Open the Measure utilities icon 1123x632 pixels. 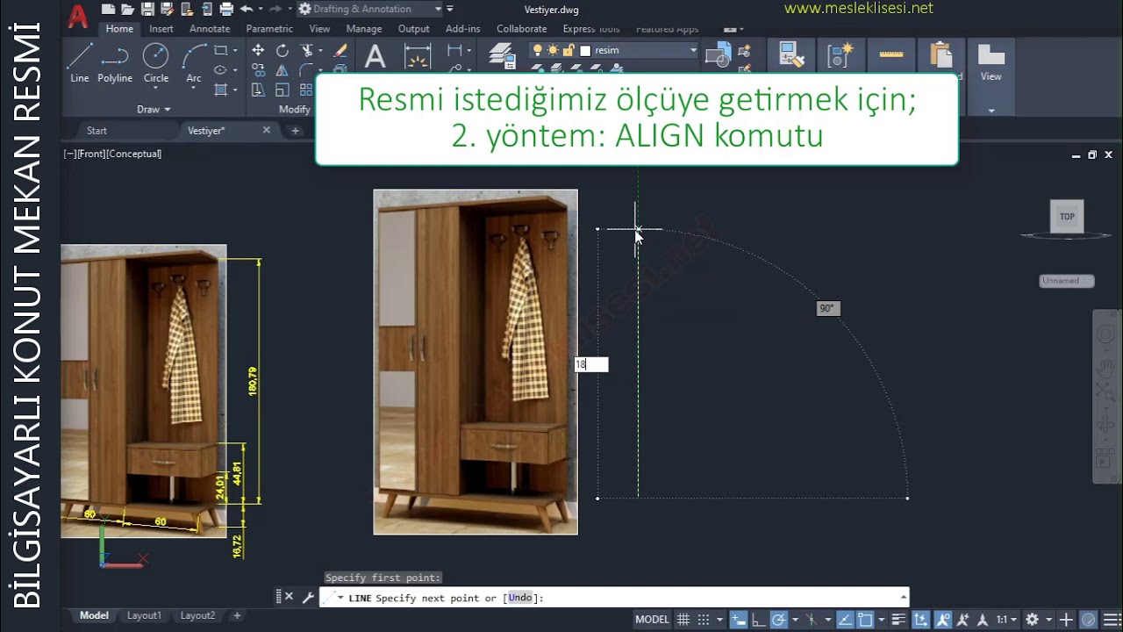(x=891, y=55)
